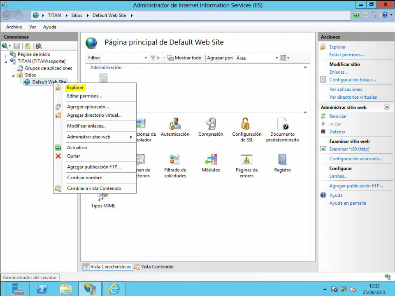Screen dimensions: 395x296
Task: Collapse the Administración group
Action: coord(305,67)
